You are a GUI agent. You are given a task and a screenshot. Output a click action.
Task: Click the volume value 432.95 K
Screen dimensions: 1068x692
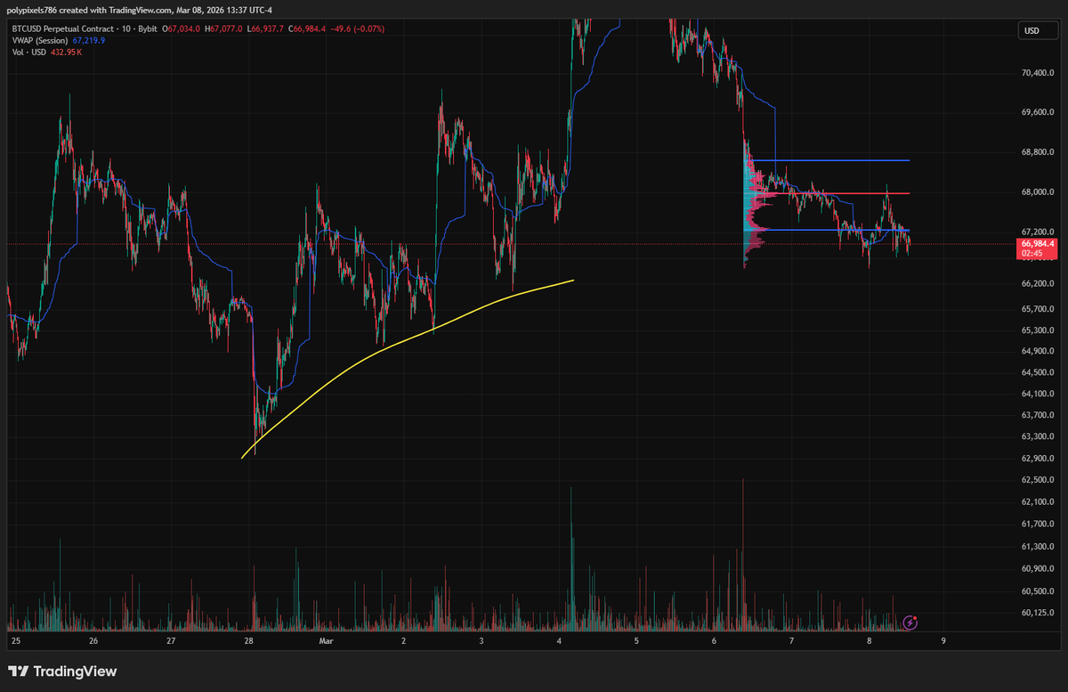(x=66, y=53)
